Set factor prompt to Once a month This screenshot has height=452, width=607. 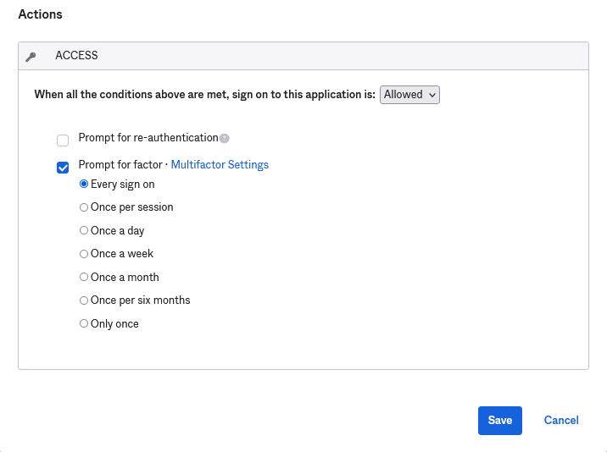pyautogui.click(x=84, y=277)
